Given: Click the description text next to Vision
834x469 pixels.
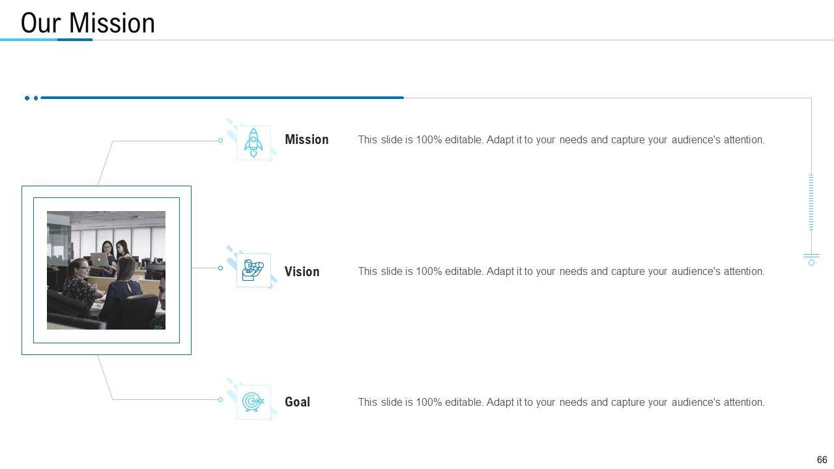Looking at the screenshot, I should pyautogui.click(x=561, y=271).
